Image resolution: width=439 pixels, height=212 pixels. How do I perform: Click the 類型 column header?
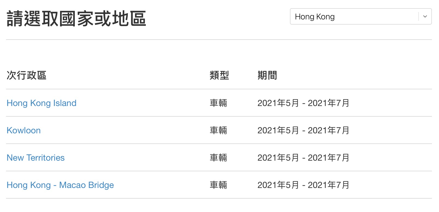tap(219, 75)
